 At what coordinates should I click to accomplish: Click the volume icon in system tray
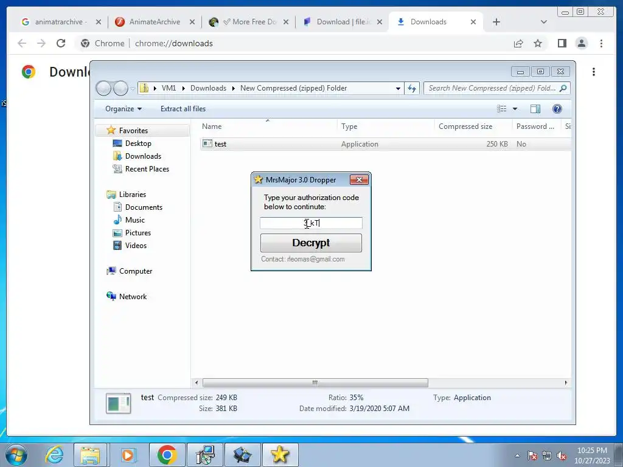coord(561,456)
